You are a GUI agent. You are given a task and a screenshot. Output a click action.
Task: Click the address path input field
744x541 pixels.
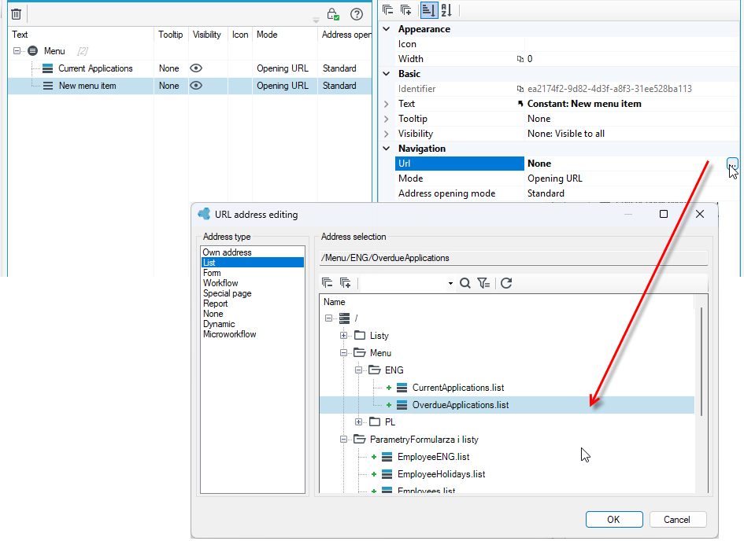[513, 258]
